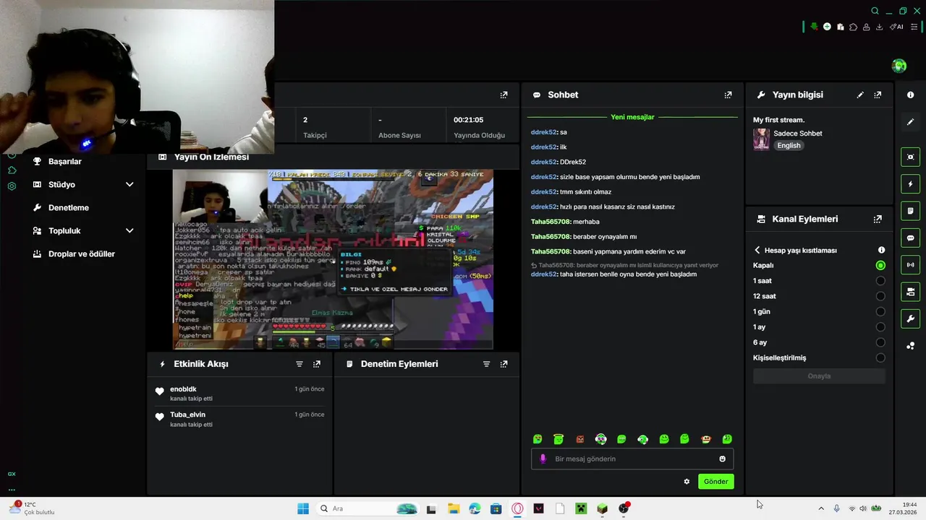
Task: Click the info circle in right sidebar
Action: click(x=910, y=95)
